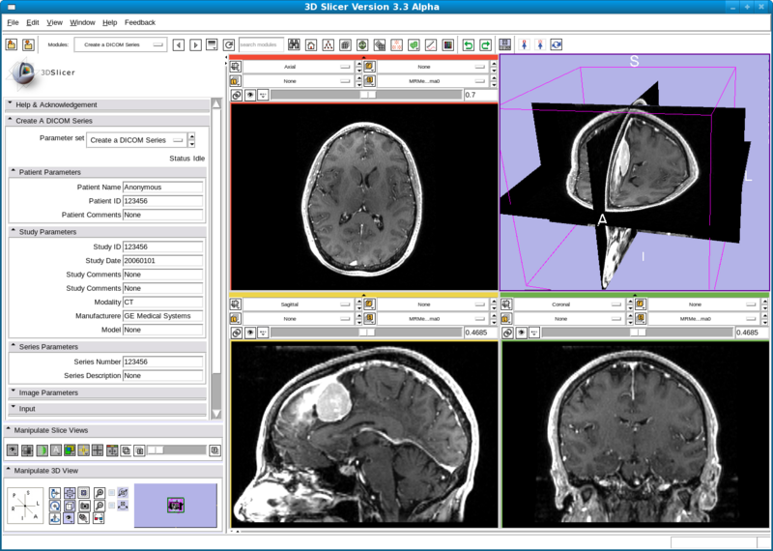Click the Coronal slice offset slider
Image resolution: width=773 pixels, height=551 pixels.
pos(637,333)
